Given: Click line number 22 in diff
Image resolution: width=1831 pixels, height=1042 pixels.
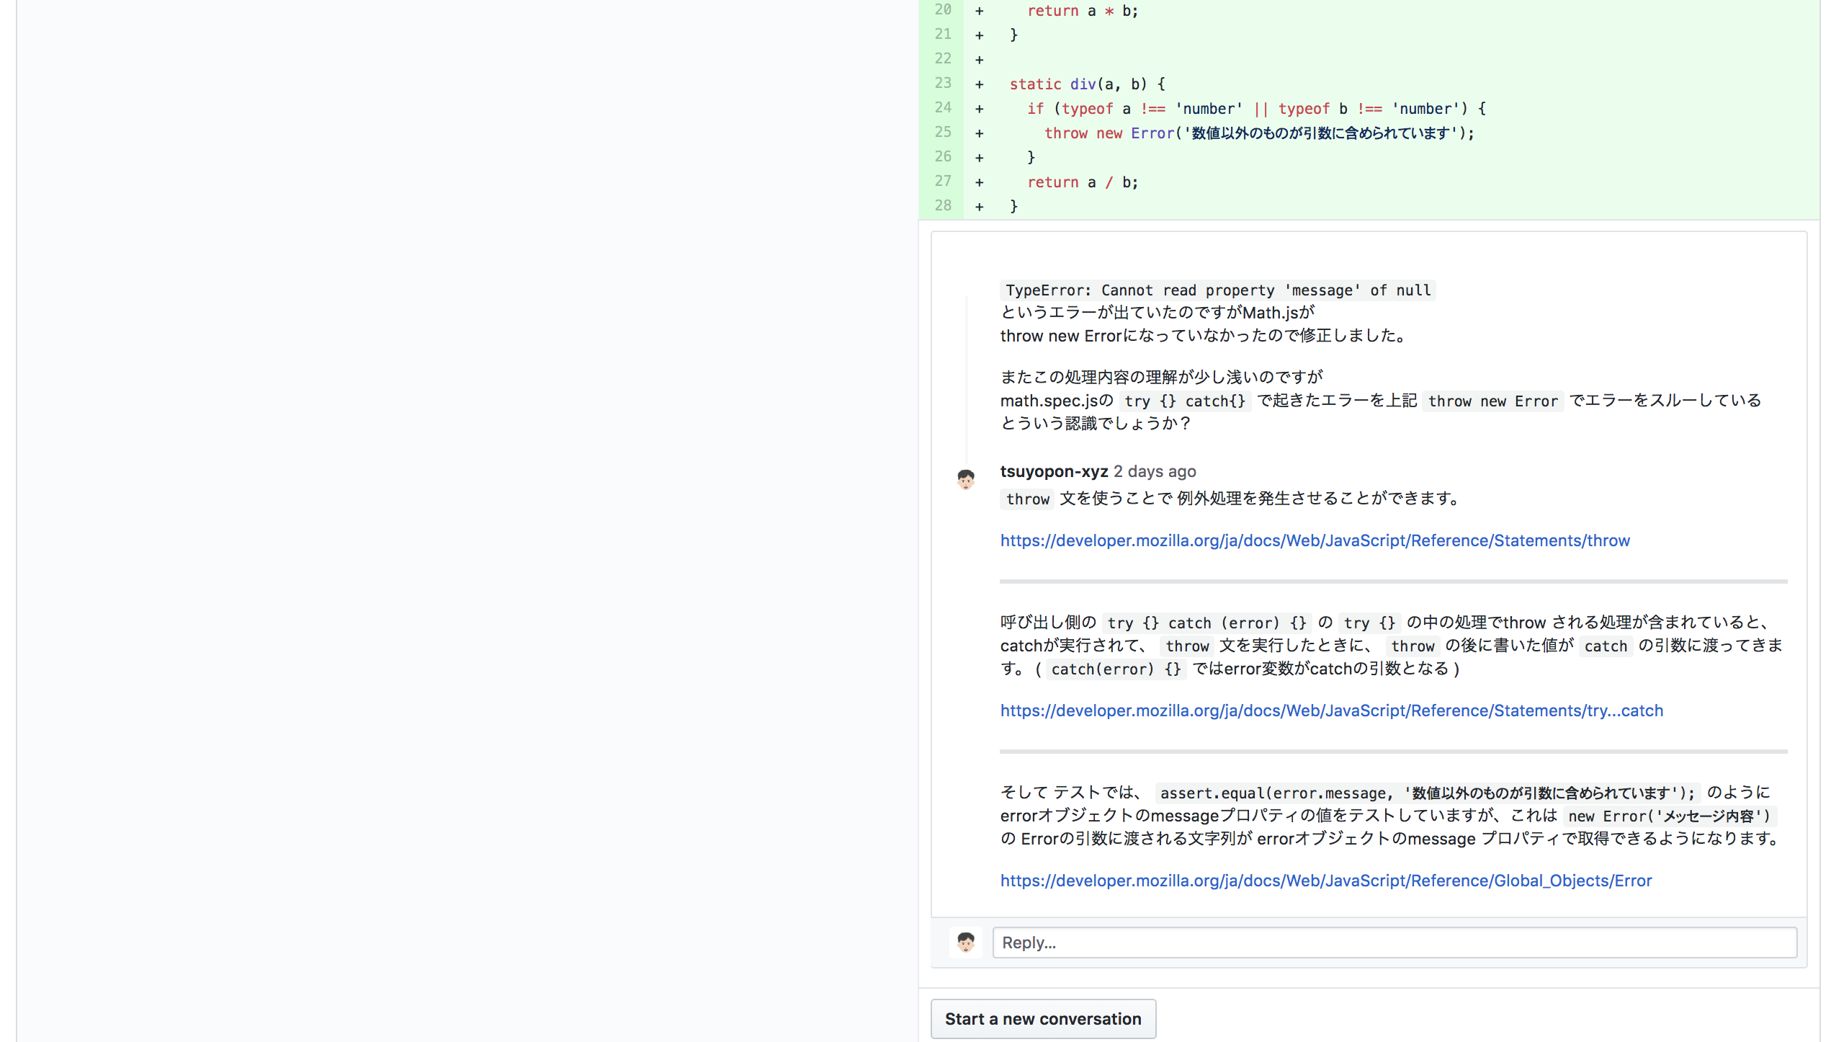Looking at the screenshot, I should [x=943, y=59].
